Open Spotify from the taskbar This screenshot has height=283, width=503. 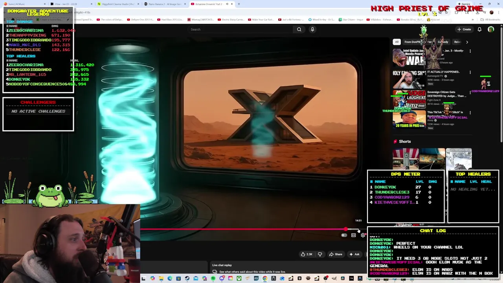click(x=213, y=279)
